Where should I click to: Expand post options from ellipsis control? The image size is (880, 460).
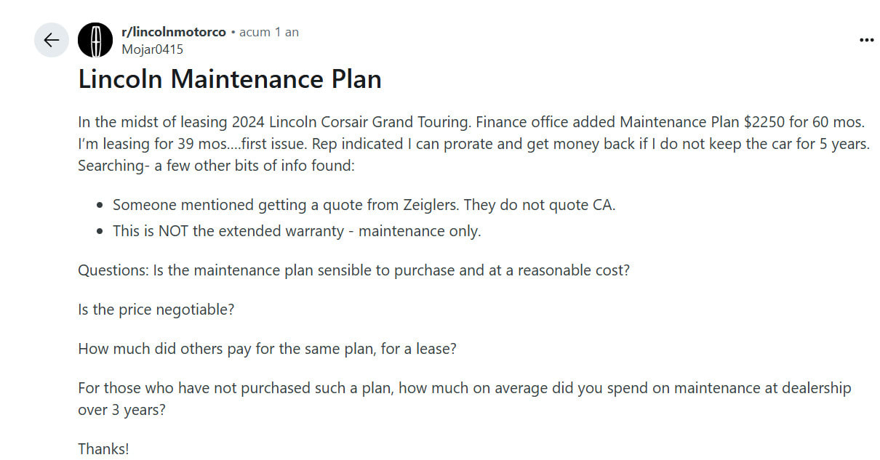866,40
